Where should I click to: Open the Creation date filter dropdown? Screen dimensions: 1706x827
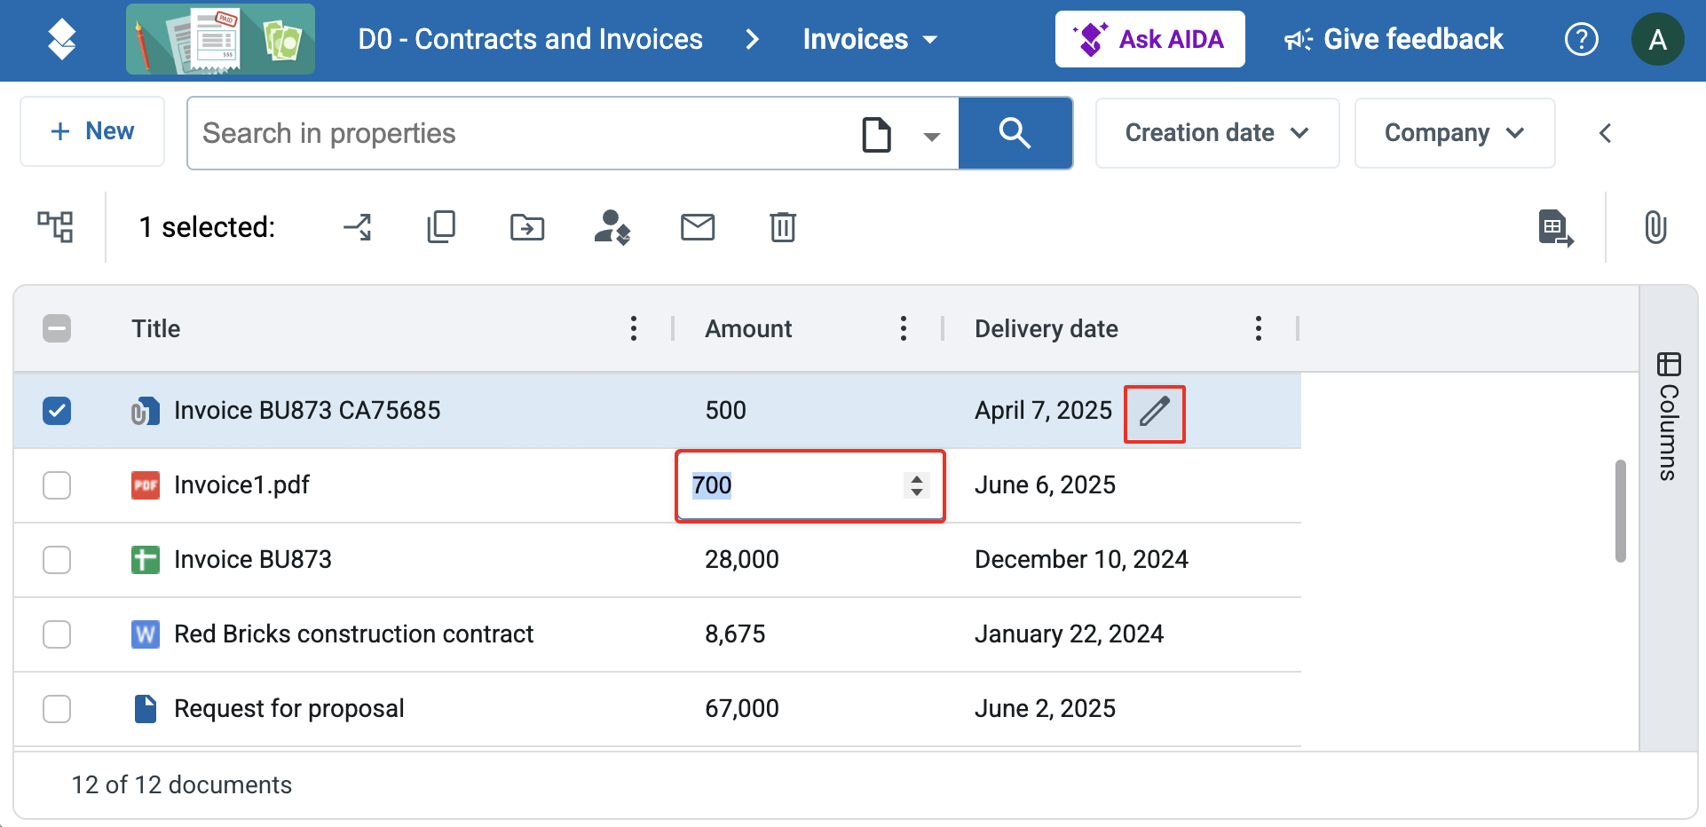point(1217,133)
